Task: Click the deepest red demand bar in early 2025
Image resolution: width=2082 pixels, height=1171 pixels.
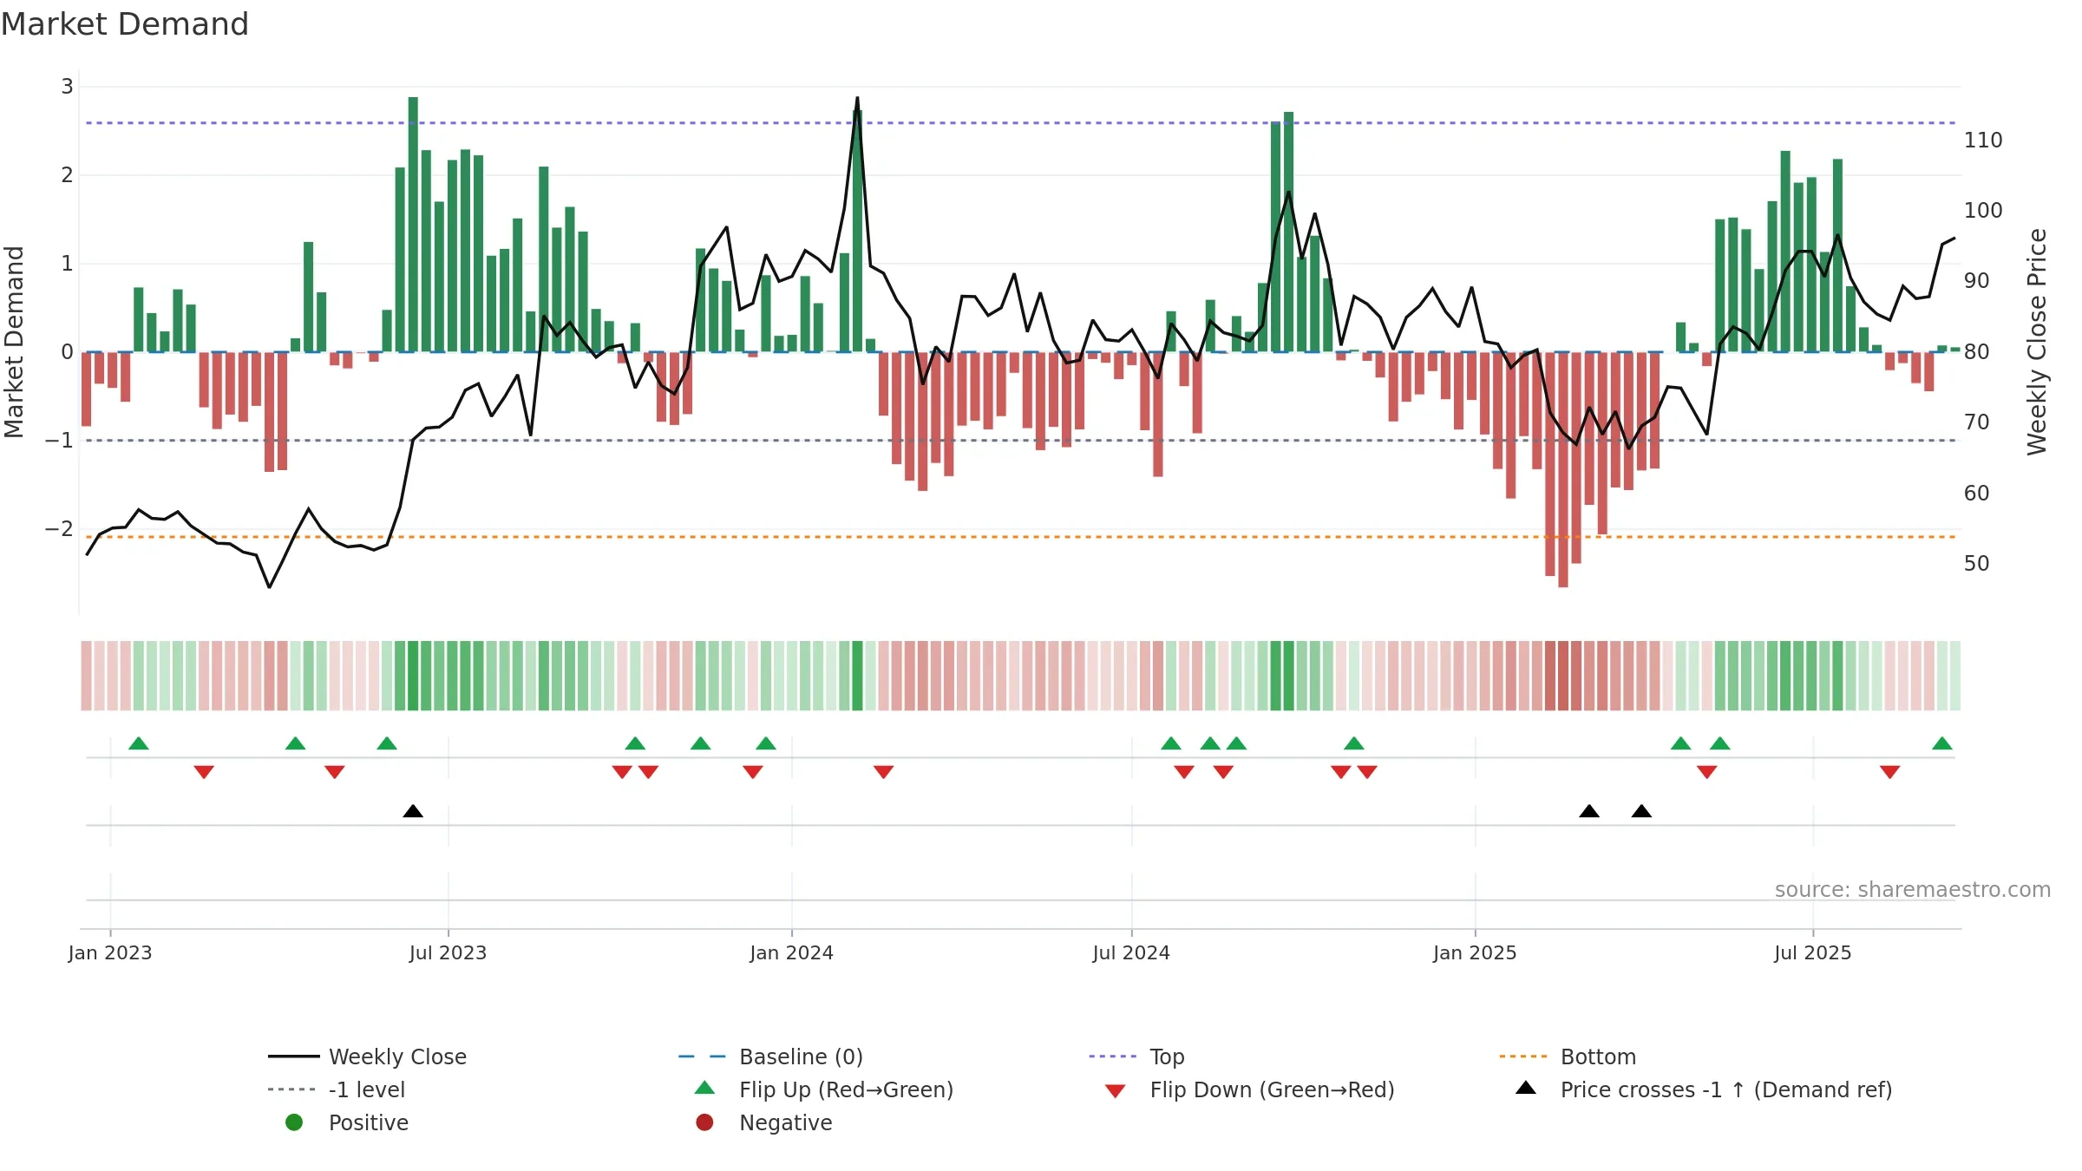Action: point(1563,469)
